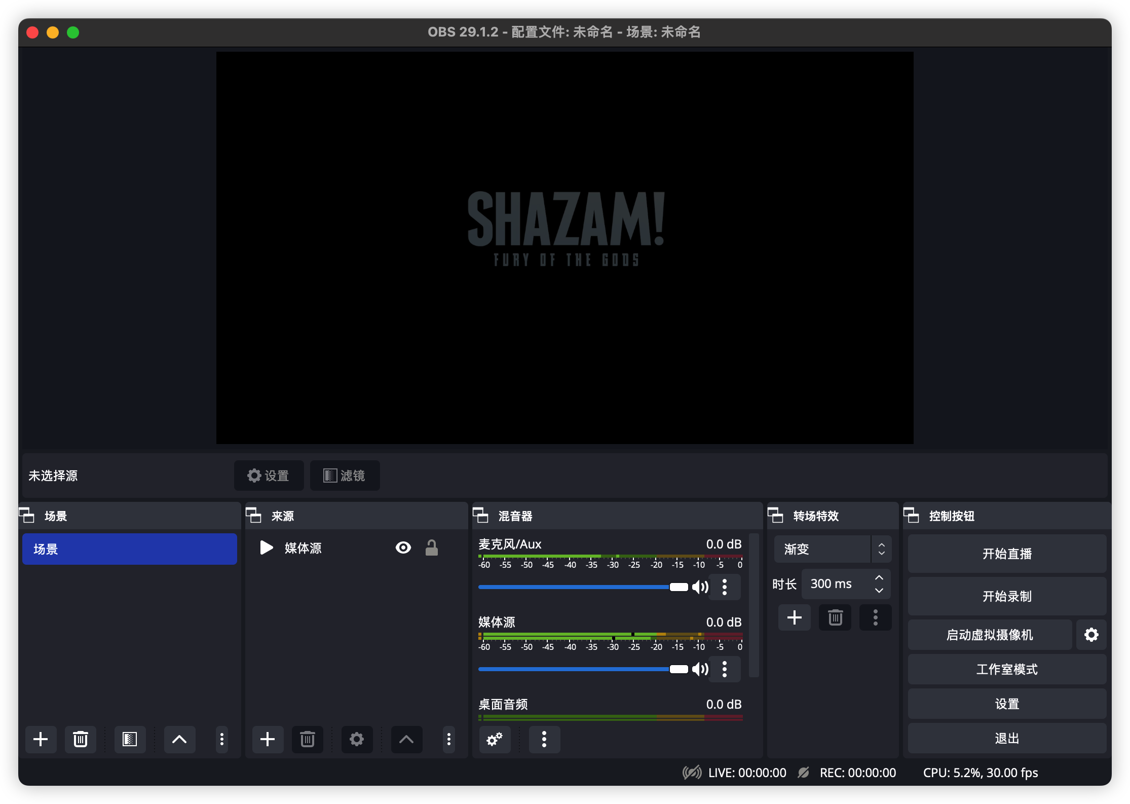The height and width of the screenshot is (804, 1130).
Task: Click 启动虚拟摄像机 button
Action: click(x=989, y=635)
